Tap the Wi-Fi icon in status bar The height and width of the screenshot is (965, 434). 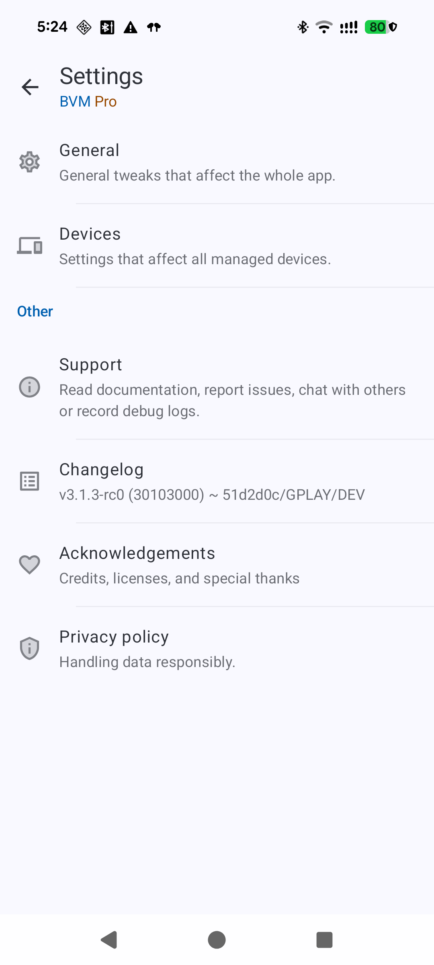324,27
